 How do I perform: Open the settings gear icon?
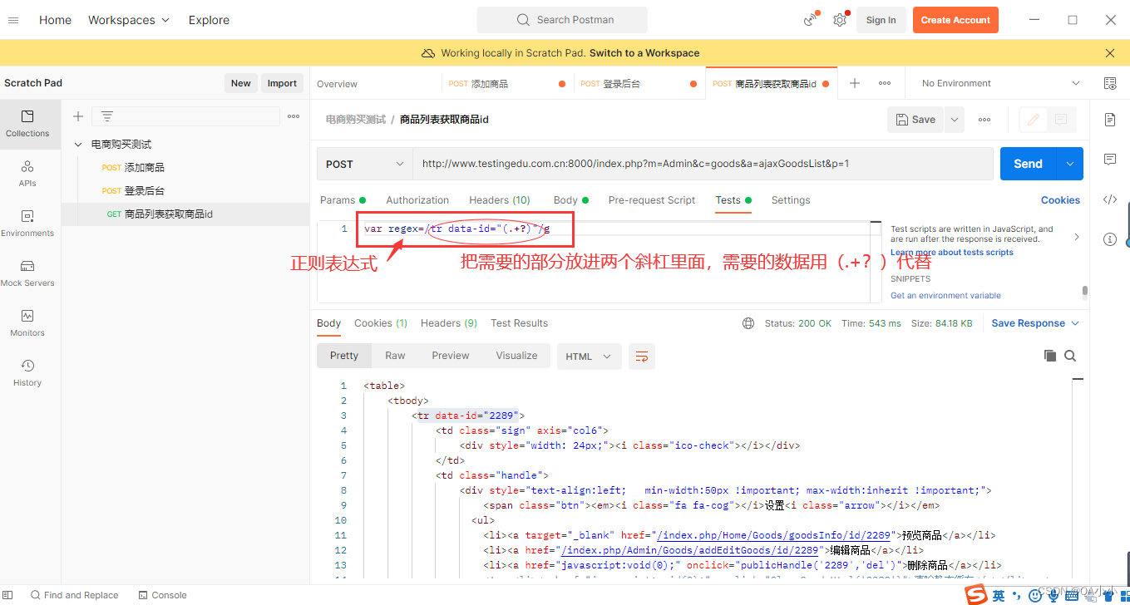[841, 20]
